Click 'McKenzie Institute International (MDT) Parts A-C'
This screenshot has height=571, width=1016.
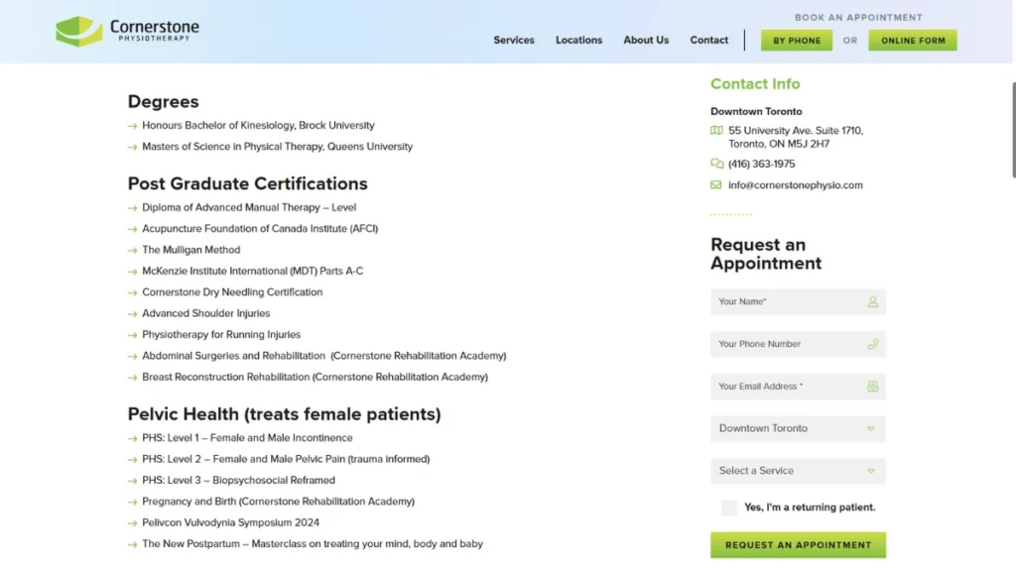(253, 272)
